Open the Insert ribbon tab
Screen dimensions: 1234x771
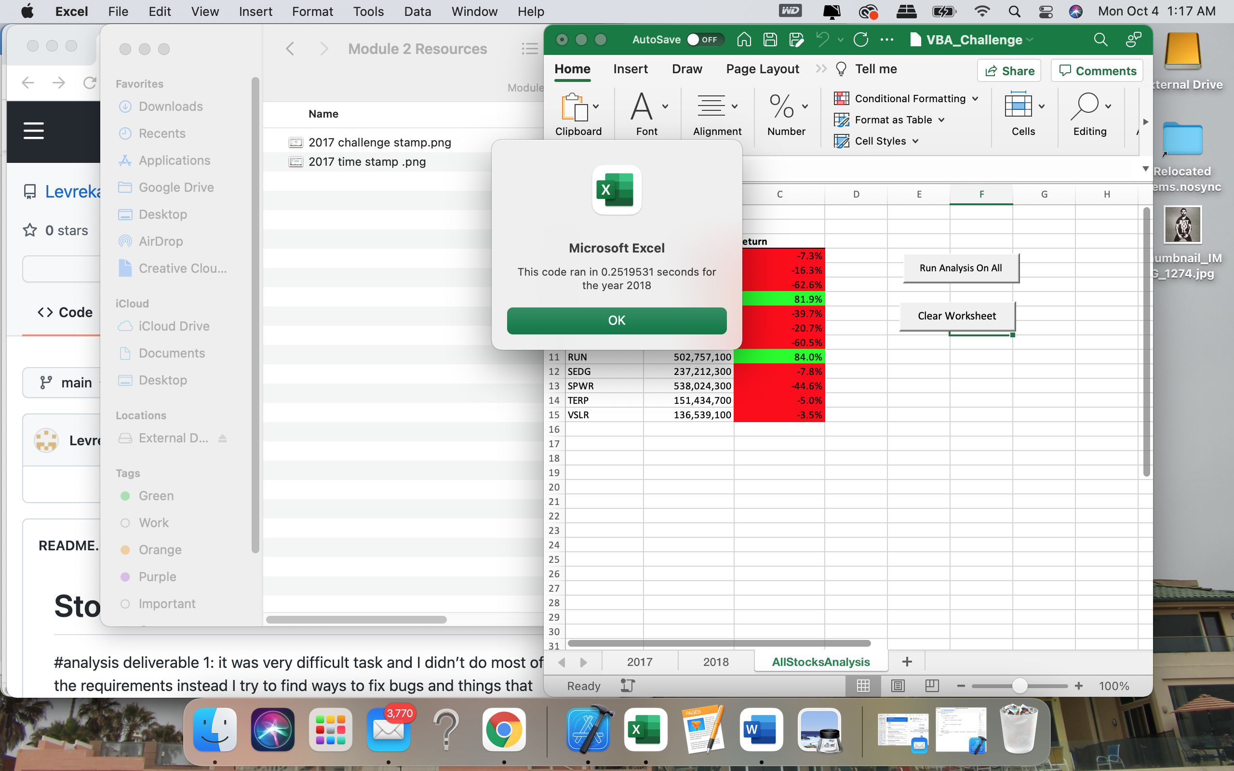tap(630, 69)
